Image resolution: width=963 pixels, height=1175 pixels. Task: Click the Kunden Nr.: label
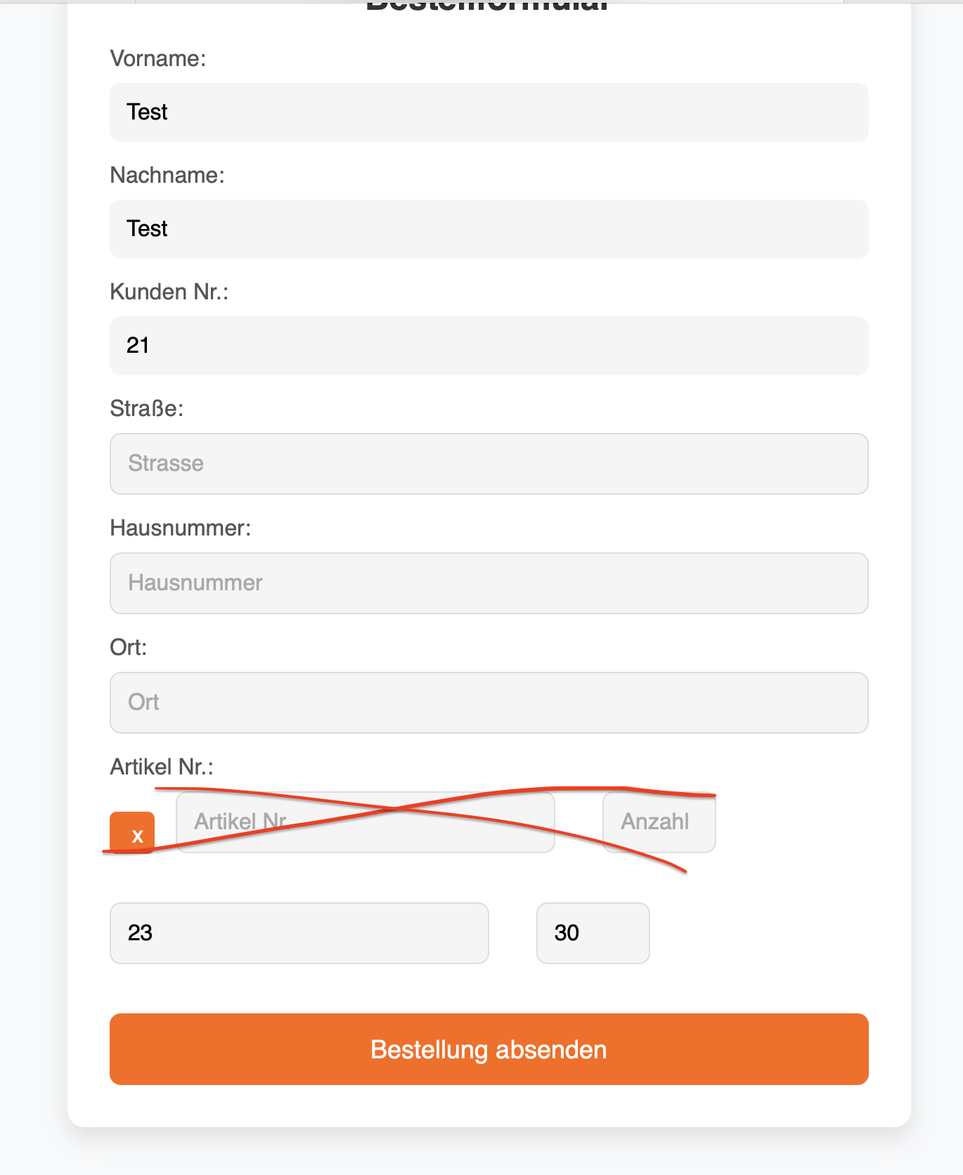coord(169,292)
